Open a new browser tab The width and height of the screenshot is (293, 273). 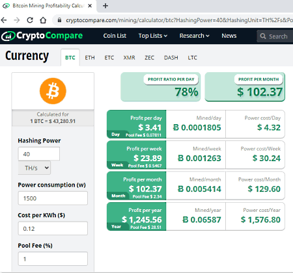click(x=105, y=6)
